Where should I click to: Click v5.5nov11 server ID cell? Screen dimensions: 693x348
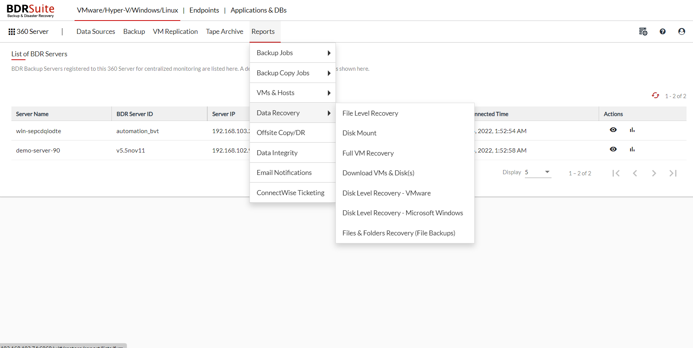pyautogui.click(x=130, y=151)
